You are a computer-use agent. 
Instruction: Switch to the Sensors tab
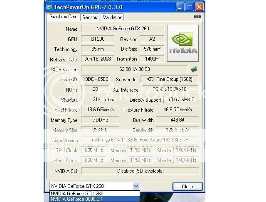(90, 17)
